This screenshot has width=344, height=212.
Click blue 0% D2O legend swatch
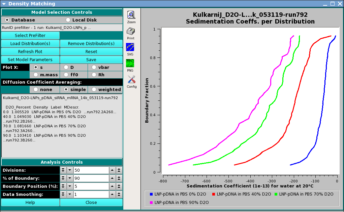pos(152,194)
